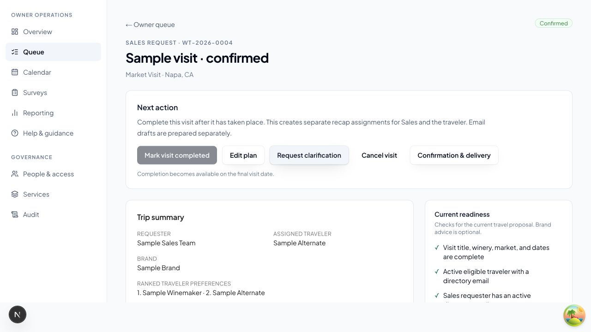Click note Completion becomes available on final visit date
This screenshot has width=591, height=332.
coord(205,174)
